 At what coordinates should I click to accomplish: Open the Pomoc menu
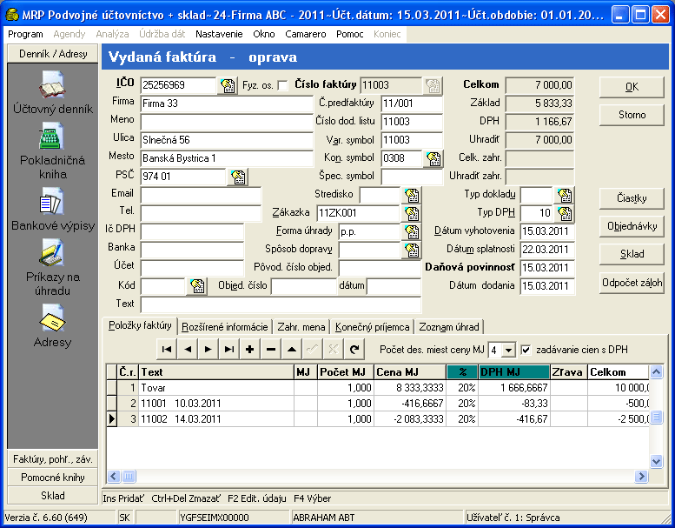coord(349,34)
